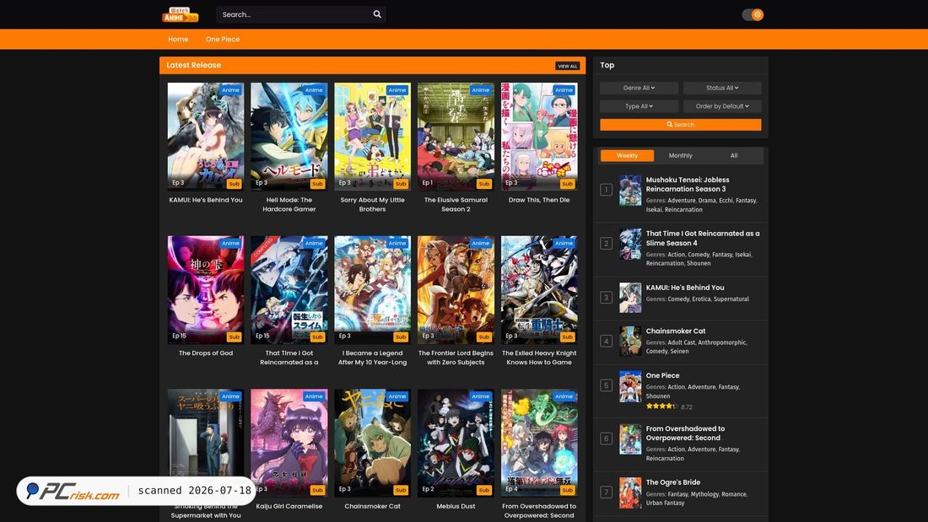Click Mythology genre under The Ogre's Bride
Viewport: 928px width, 522px height.
[x=704, y=494]
